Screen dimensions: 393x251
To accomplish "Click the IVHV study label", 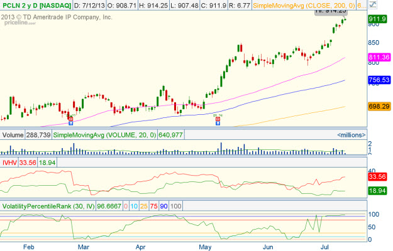I will [x=9, y=162].
